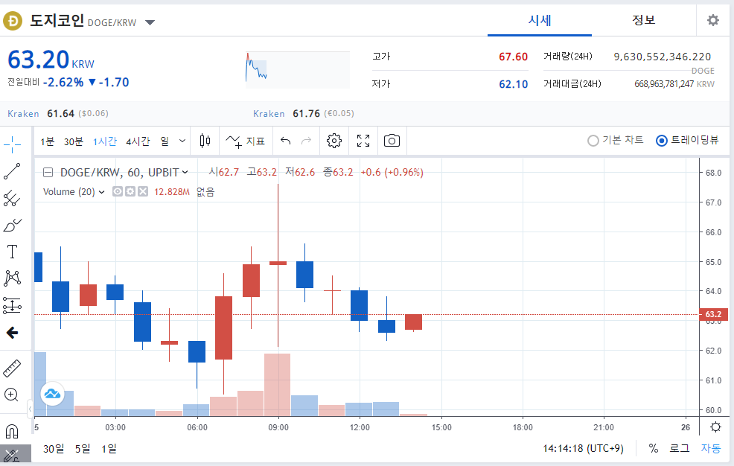Set date range to 5일

coord(83,449)
